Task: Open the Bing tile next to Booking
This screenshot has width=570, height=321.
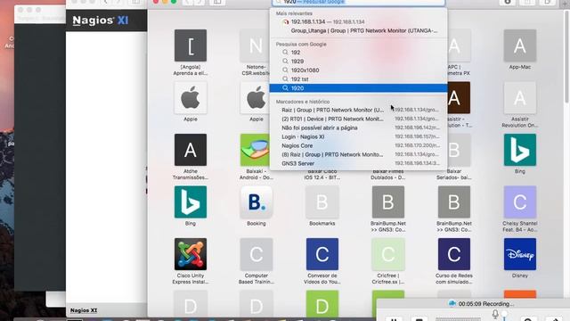Action: pyautogui.click(x=191, y=202)
